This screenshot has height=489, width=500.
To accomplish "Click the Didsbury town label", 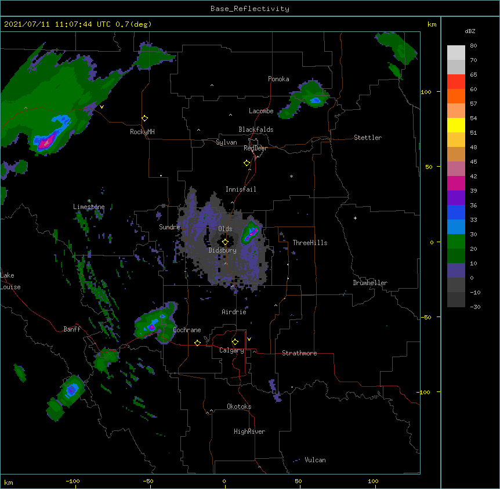I will pyautogui.click(x=223, y=250).
